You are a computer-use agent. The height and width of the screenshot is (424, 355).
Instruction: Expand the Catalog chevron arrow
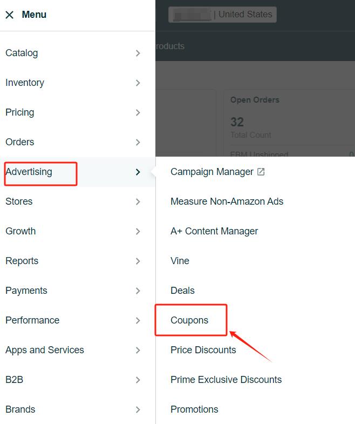[138, 53]
